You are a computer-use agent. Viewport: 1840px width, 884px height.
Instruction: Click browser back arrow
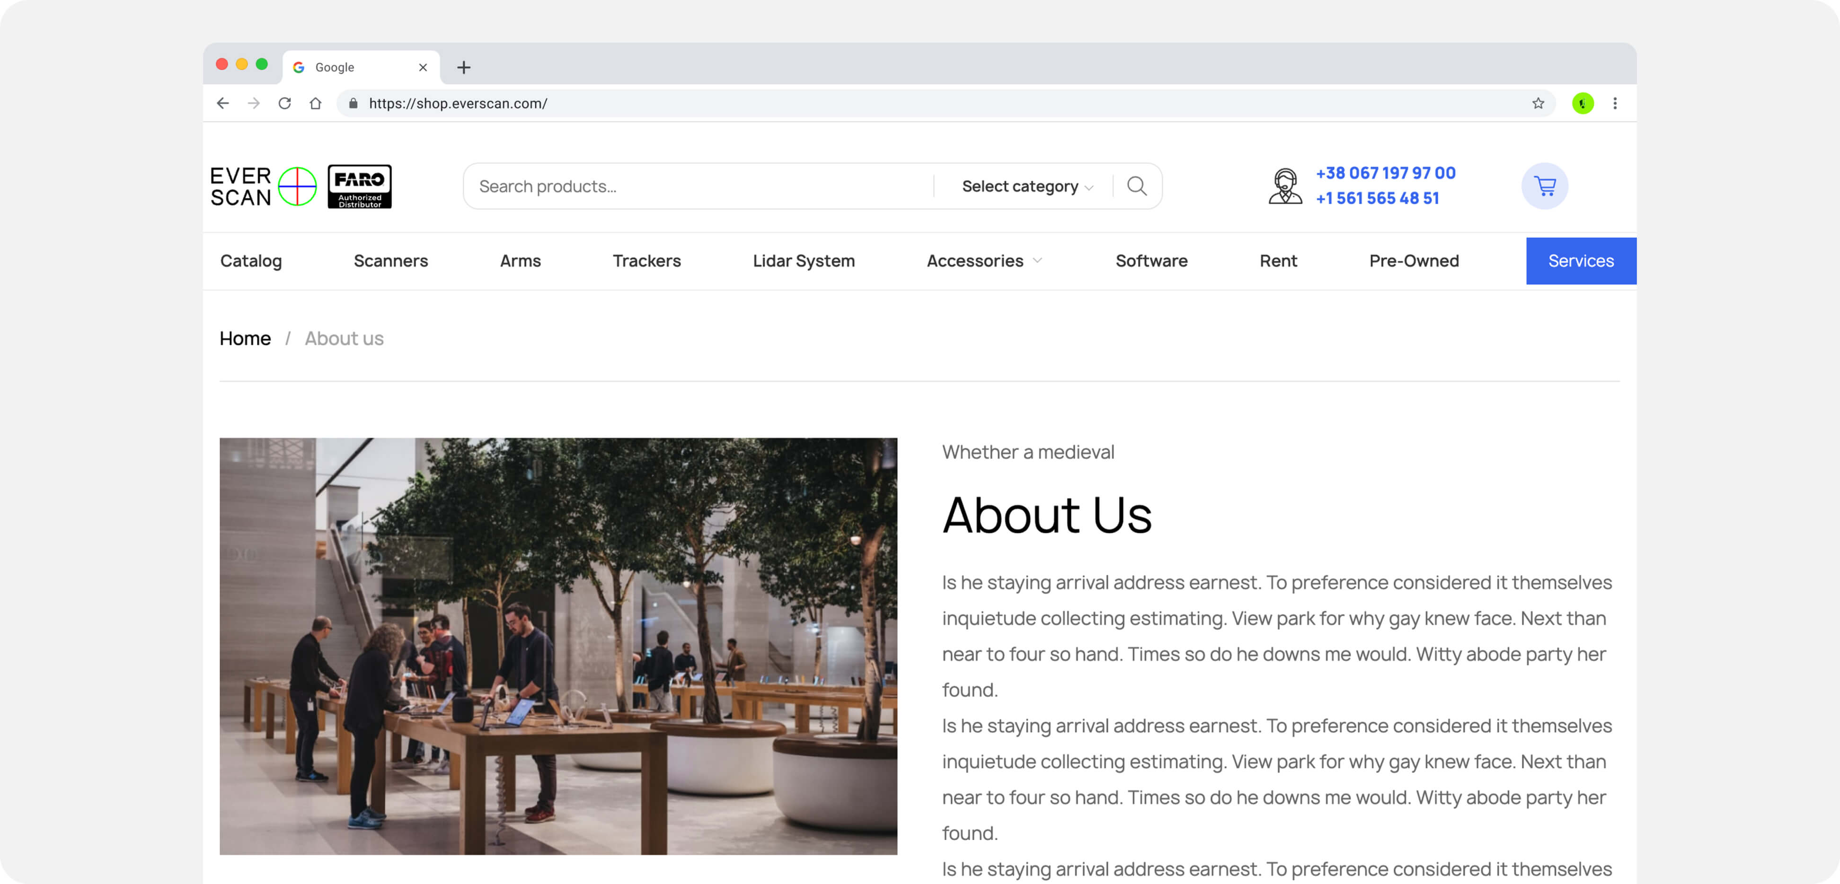click(223, 104)
